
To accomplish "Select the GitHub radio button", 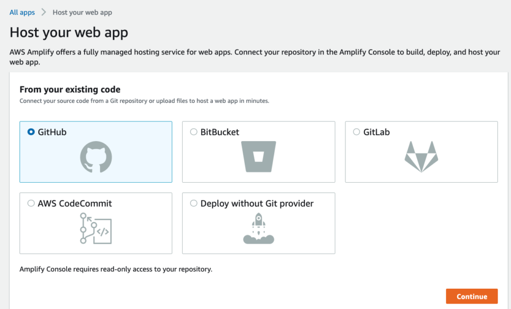I will 31,132.
